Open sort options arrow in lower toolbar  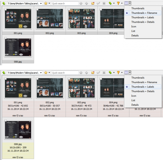tap(114, 73)
